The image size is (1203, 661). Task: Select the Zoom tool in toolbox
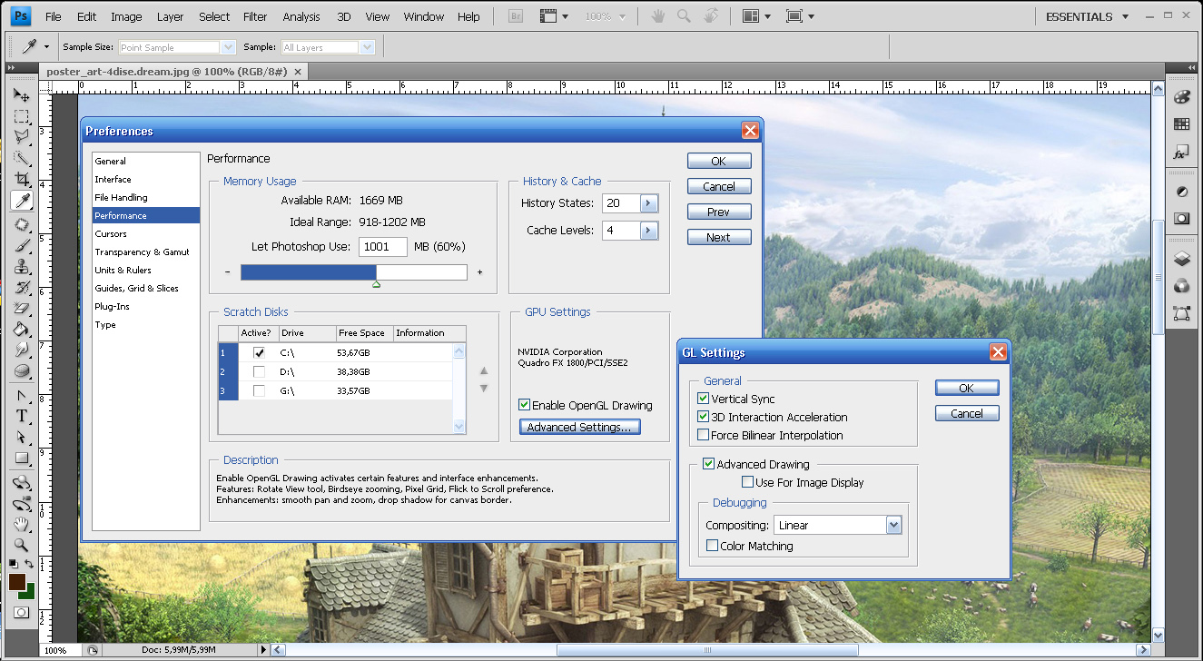[22, 545]
